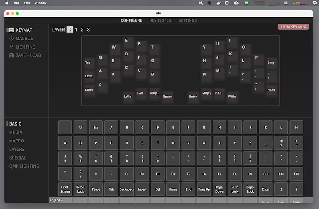Select the LAYERS keycode category
Image resolution: width=319 pixels, height=209 pixels.
(x=17, y=150)
